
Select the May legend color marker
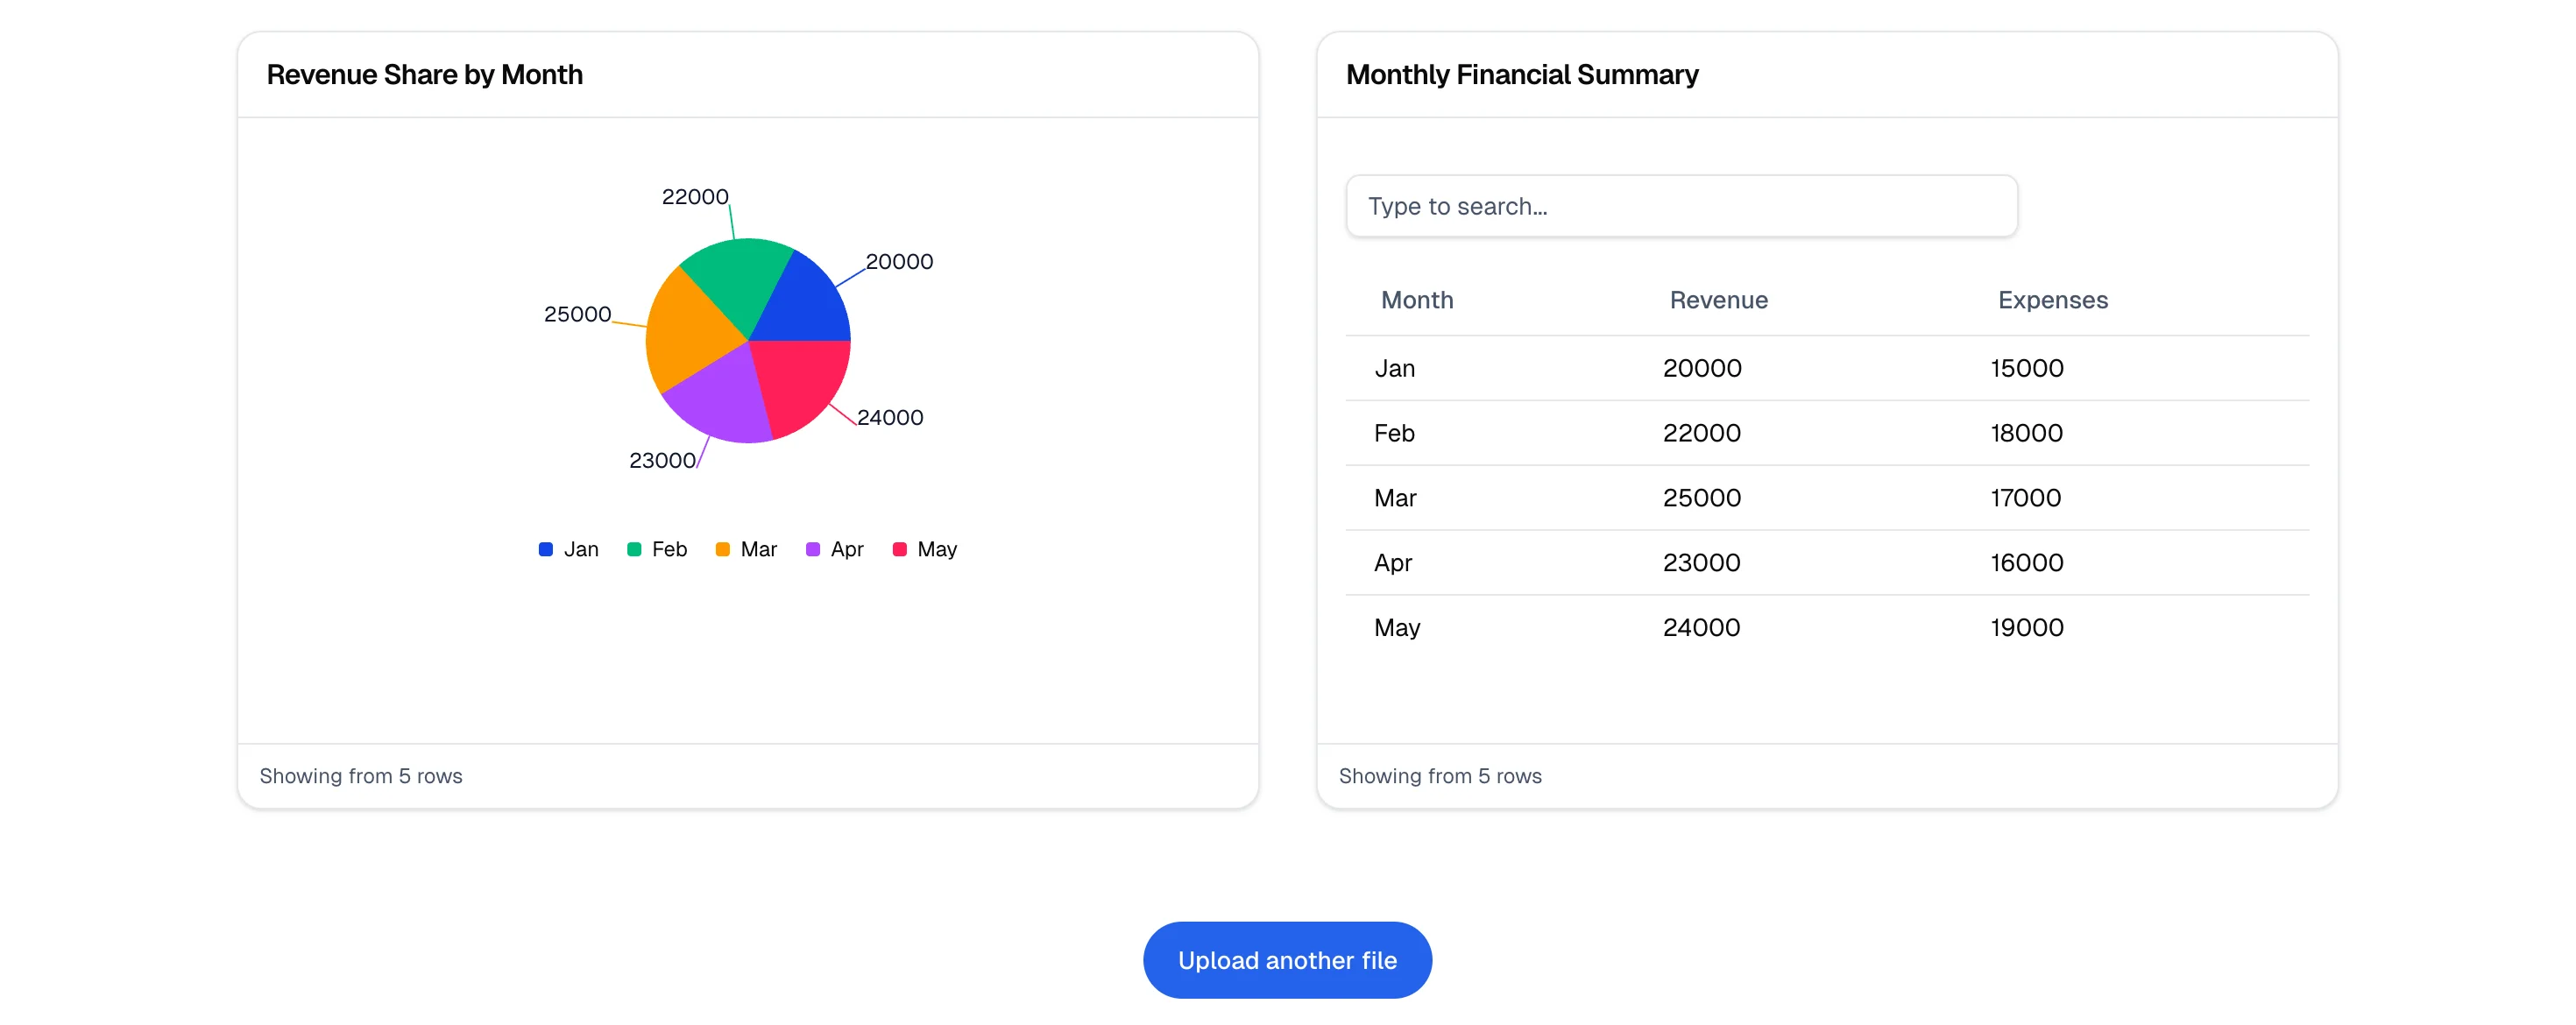(901, 549)
